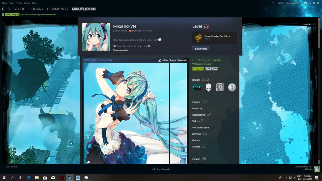Open the View menu
This screenshot has height=181, width=322.
[x=12, y=3]
